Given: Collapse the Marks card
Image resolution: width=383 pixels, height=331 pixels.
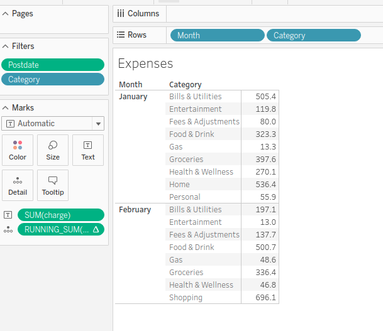Looking at the screenshot, I should coord(6,108).
